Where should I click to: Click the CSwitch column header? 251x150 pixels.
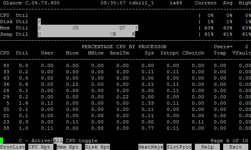(193, 53)
